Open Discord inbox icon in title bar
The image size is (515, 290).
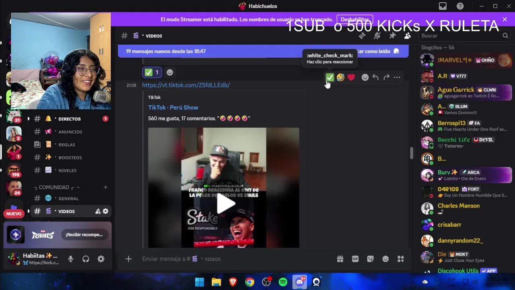coord(443,6)
